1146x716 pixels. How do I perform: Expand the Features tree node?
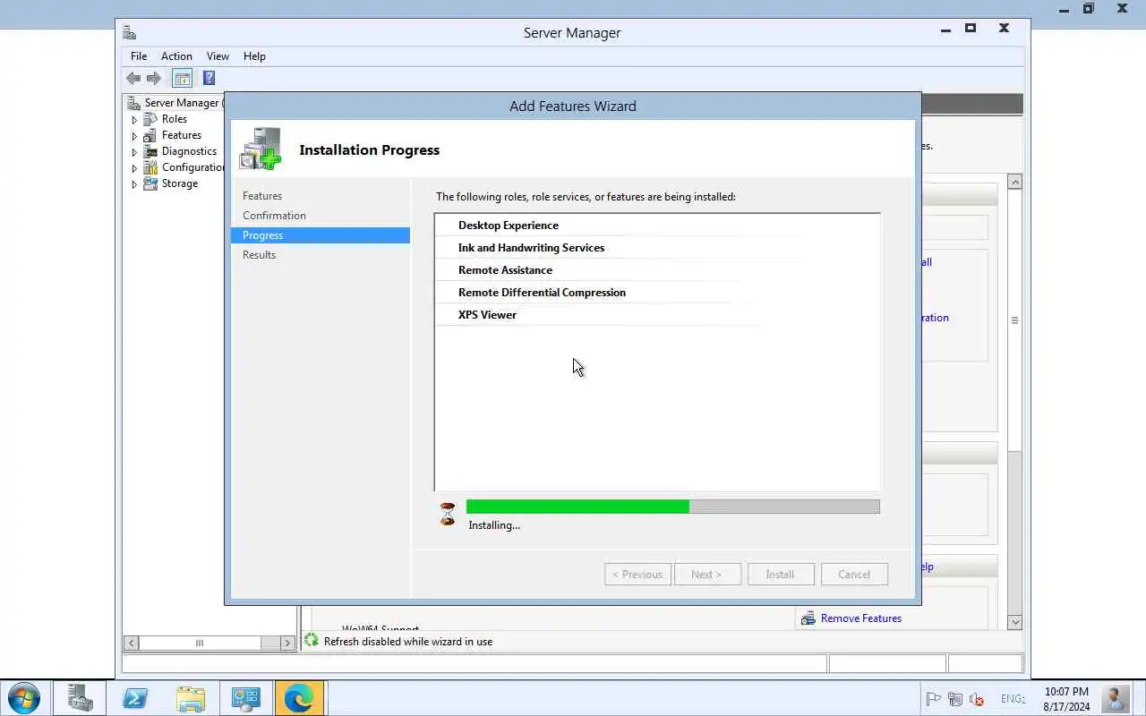(x=134, y=136)
